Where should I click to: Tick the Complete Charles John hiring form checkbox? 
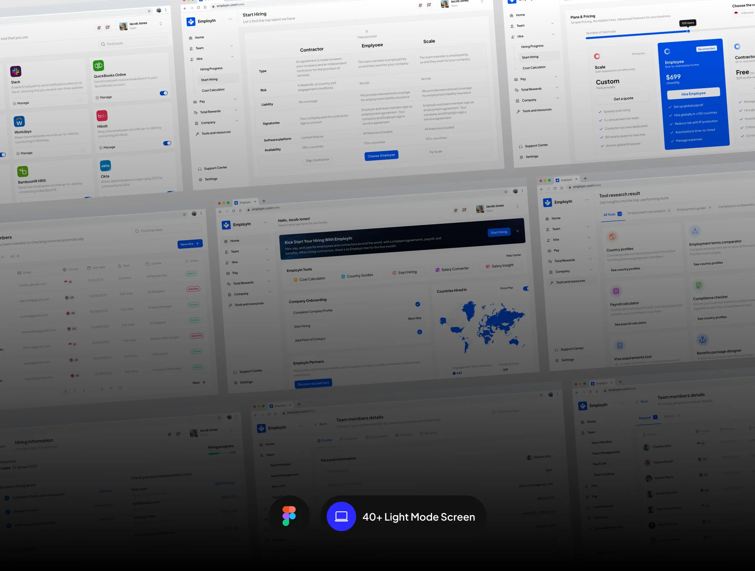click(x=7, y=498)
